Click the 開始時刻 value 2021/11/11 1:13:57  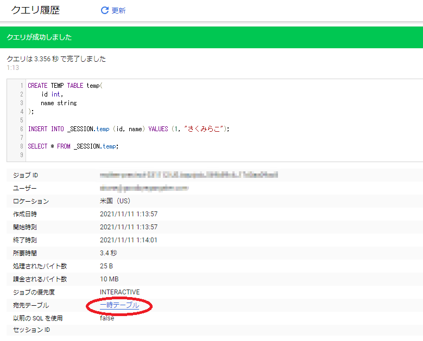[129, 227]
